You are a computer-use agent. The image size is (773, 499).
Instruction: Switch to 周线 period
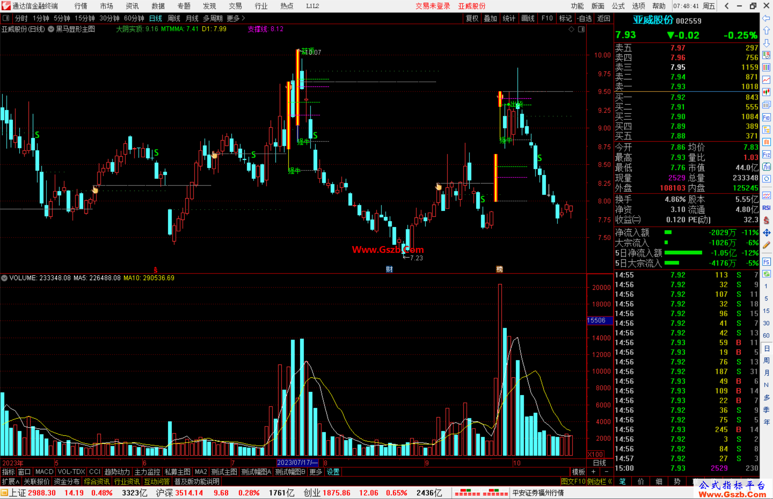coord(174,18)
